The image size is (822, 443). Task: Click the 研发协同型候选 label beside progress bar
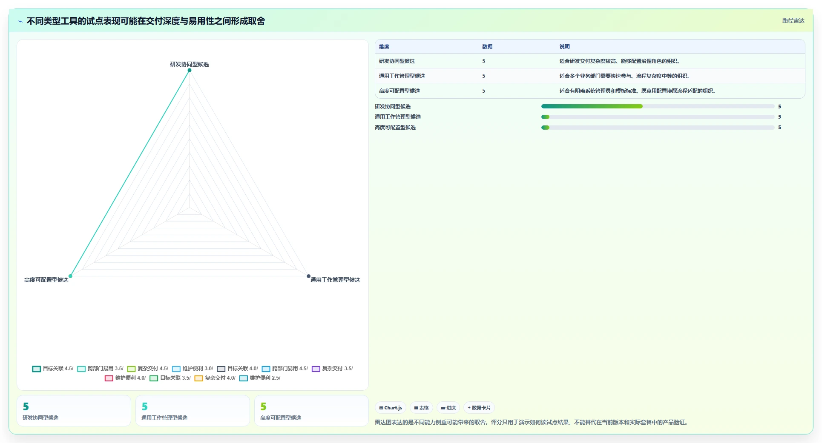[393, 107]
